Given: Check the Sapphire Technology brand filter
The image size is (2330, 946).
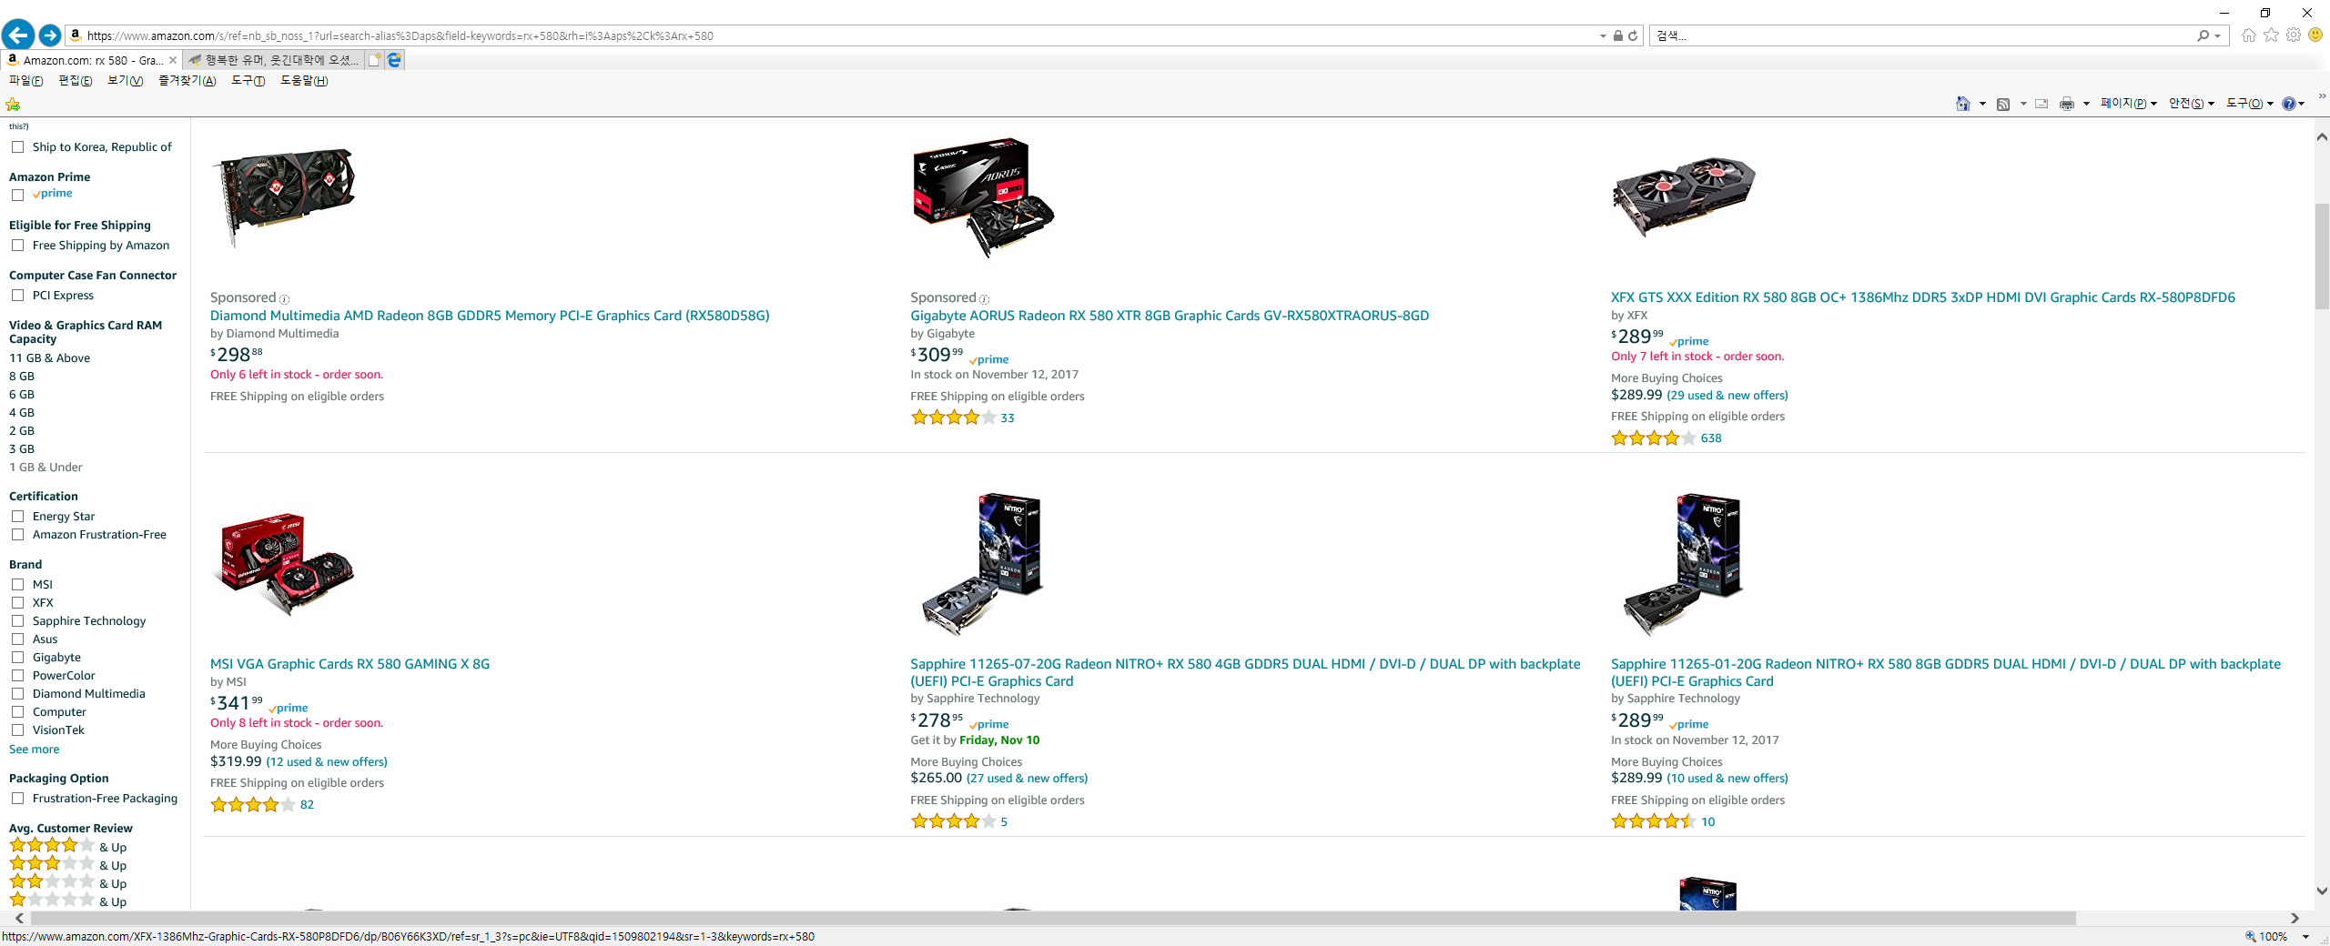Looking at the screenshot, I should pos(17,621).
